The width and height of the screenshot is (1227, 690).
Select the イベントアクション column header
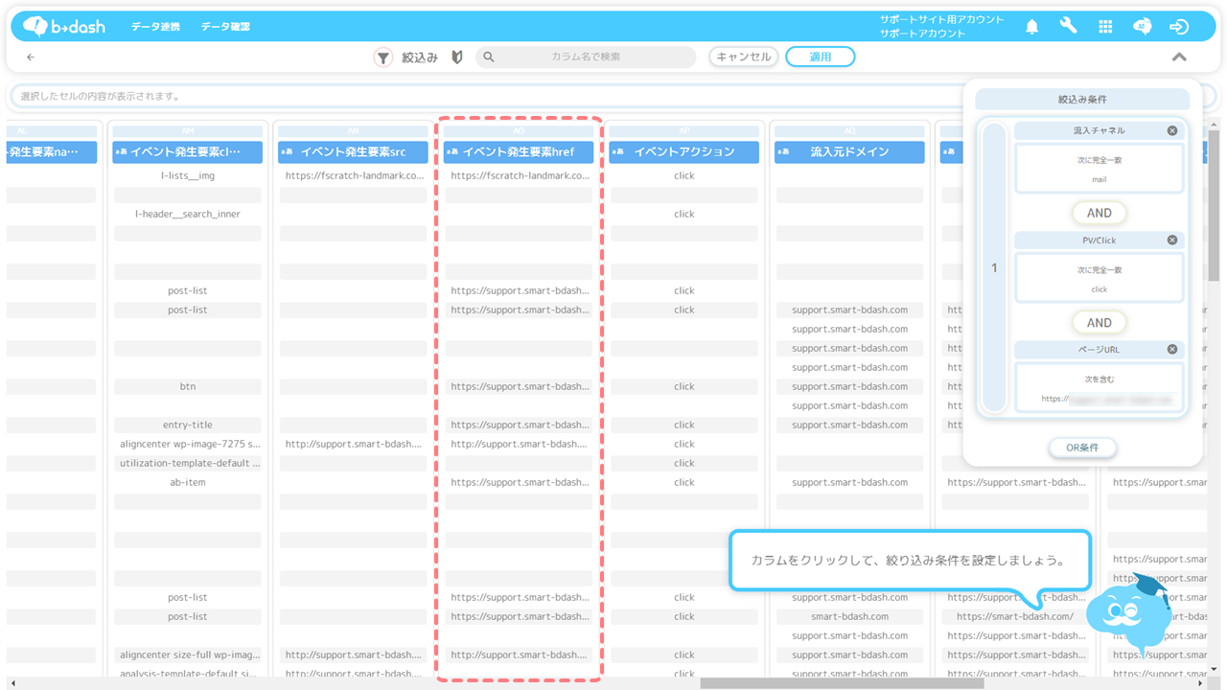(683, 151)
